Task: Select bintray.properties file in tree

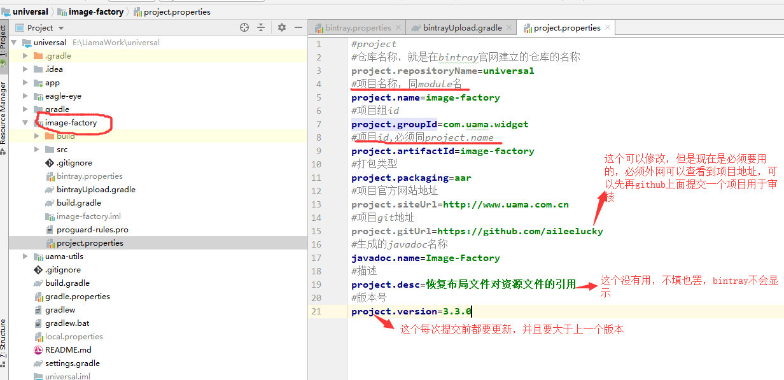Action: click(89, 176)
